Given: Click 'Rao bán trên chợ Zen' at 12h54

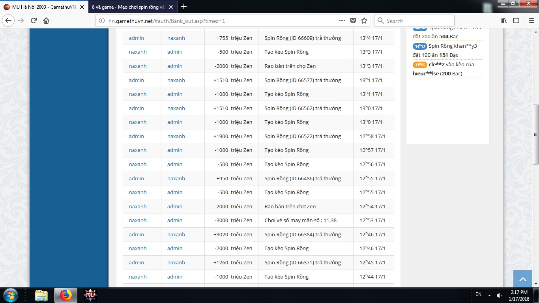Looking at the screenshot, I should pyautogui.click(x=290, y=206).
